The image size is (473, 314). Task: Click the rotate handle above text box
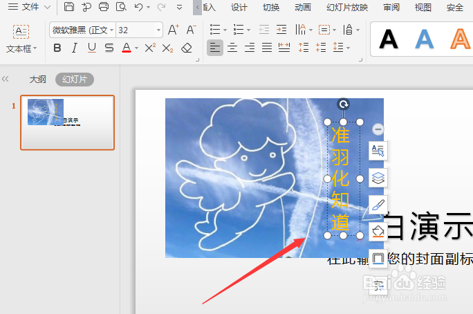(343, 104)
